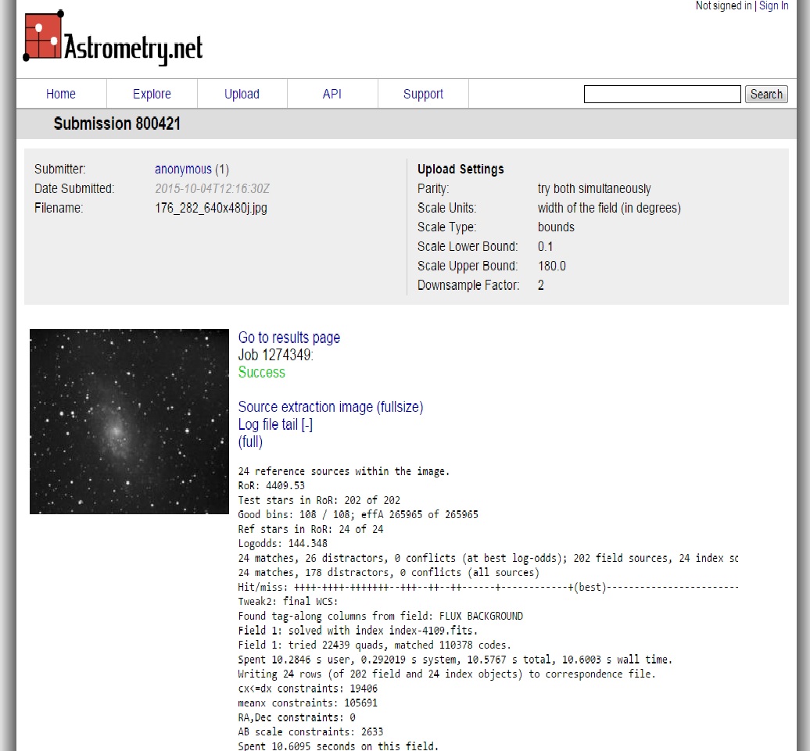This screenshot has height=751, width=810.
Task: Click the Astrometry.net logo
Action: click(x=113, y=39)
